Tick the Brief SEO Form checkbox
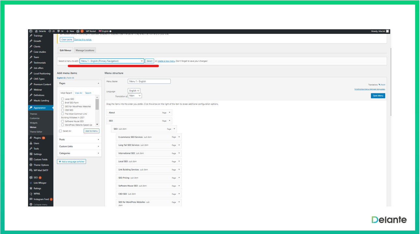This screenshot has height=234, width=420. [x=63, y=103]
